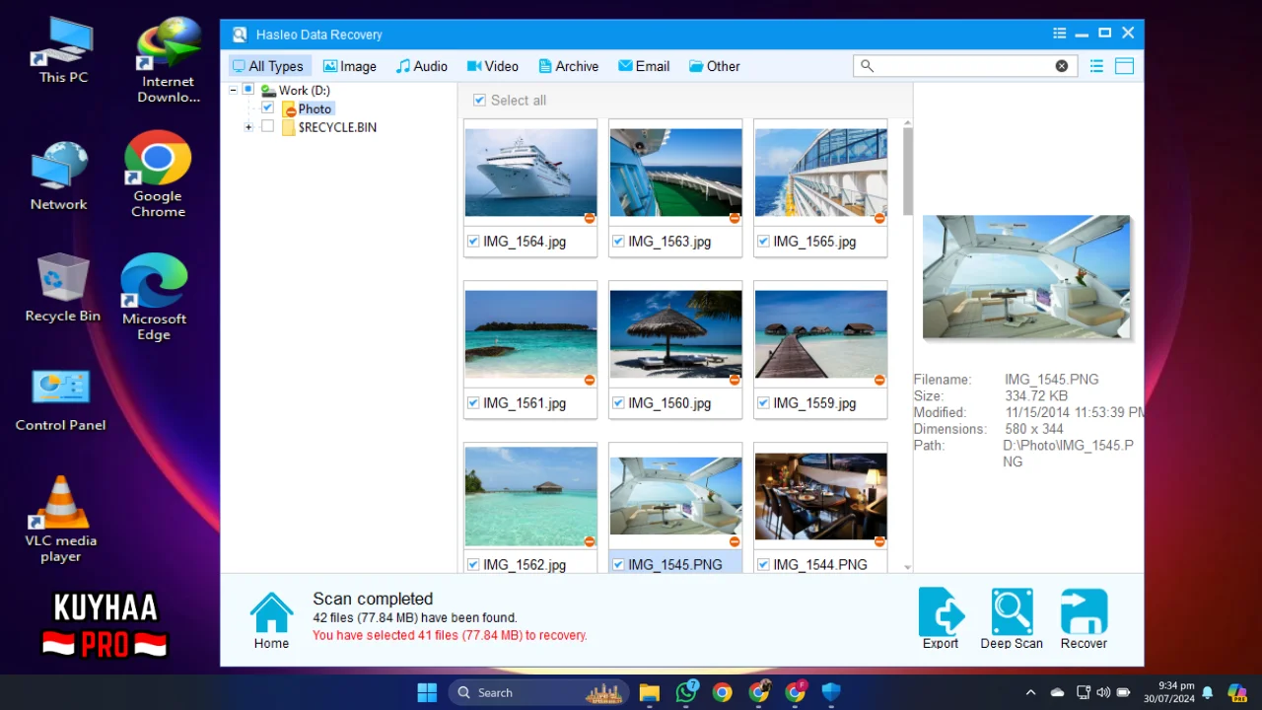
Task: Click Hasleo Data Recovery logo icon
Action: pos(240,35)
